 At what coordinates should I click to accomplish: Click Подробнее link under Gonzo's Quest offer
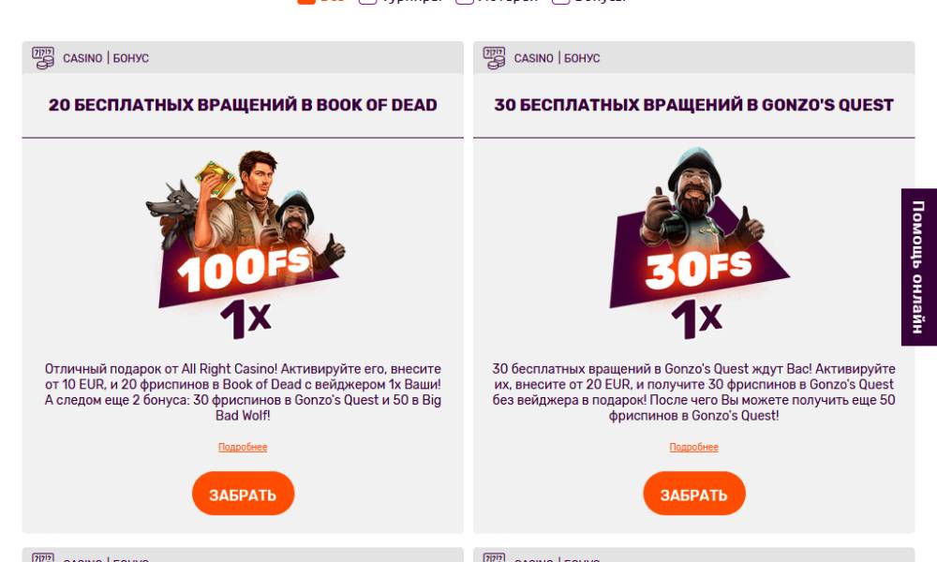693,447
